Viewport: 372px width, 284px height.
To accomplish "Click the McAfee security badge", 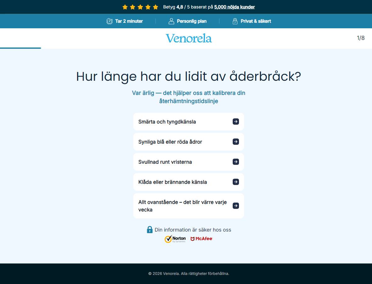I will pyautogui.click(x=202, y=239).
